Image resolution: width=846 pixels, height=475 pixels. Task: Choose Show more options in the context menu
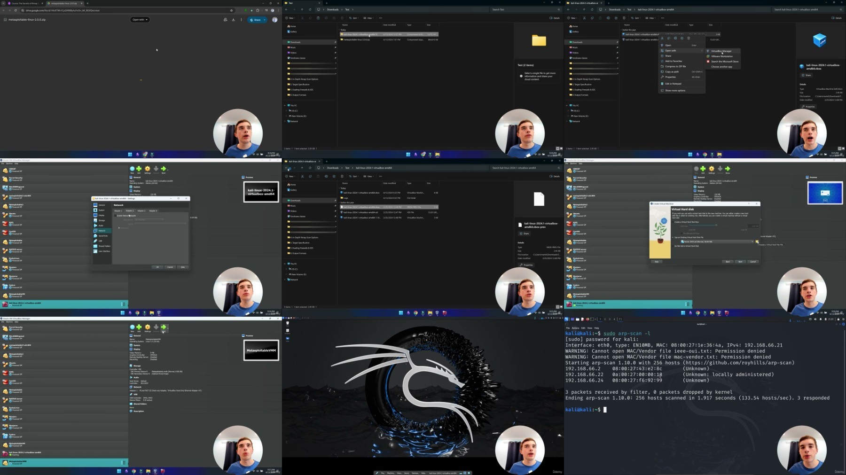[682, 91]
